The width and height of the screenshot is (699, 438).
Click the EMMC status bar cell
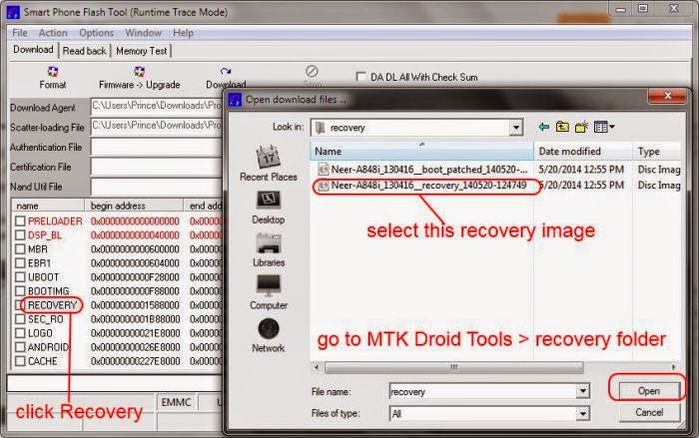click(x=176, y=402)
